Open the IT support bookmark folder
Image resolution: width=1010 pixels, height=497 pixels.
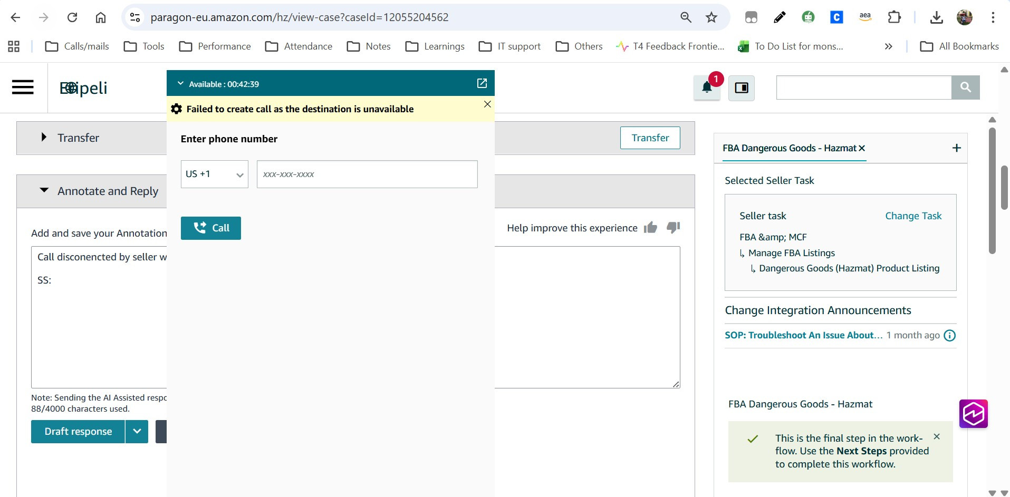point(509,46)
